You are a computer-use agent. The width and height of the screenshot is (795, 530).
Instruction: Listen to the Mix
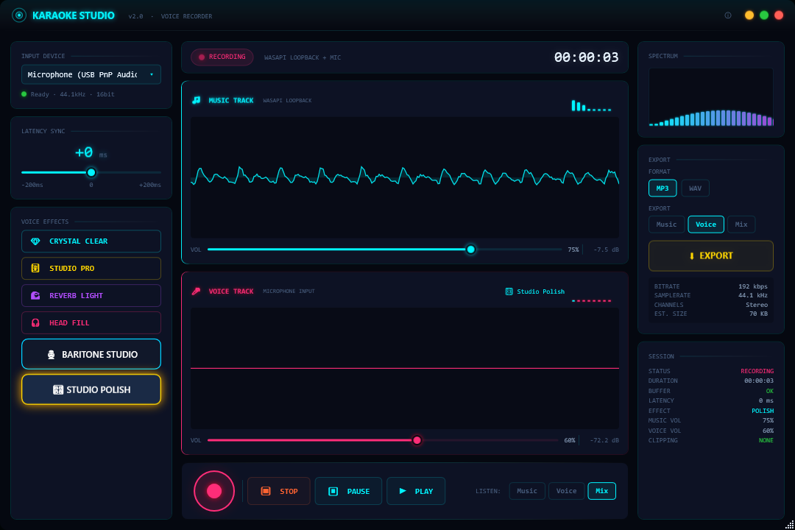click(x=602, y=491)
